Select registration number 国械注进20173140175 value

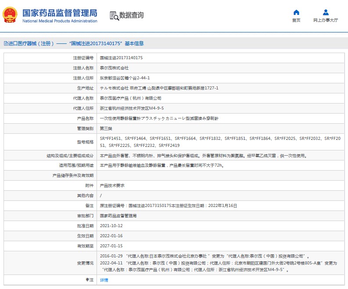tap(121, 57)
